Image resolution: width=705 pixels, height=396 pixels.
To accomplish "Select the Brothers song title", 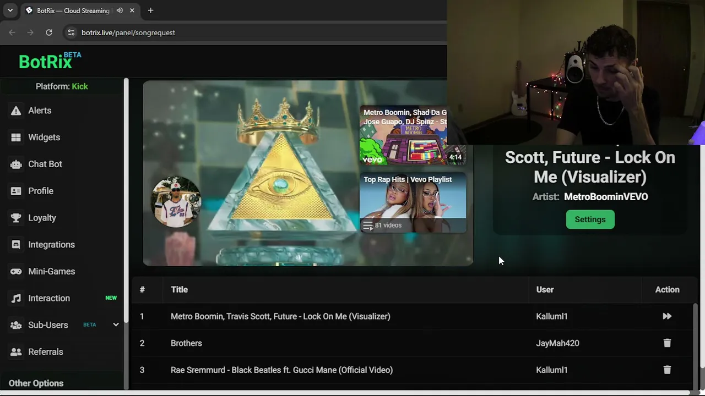I will (186, 343).
